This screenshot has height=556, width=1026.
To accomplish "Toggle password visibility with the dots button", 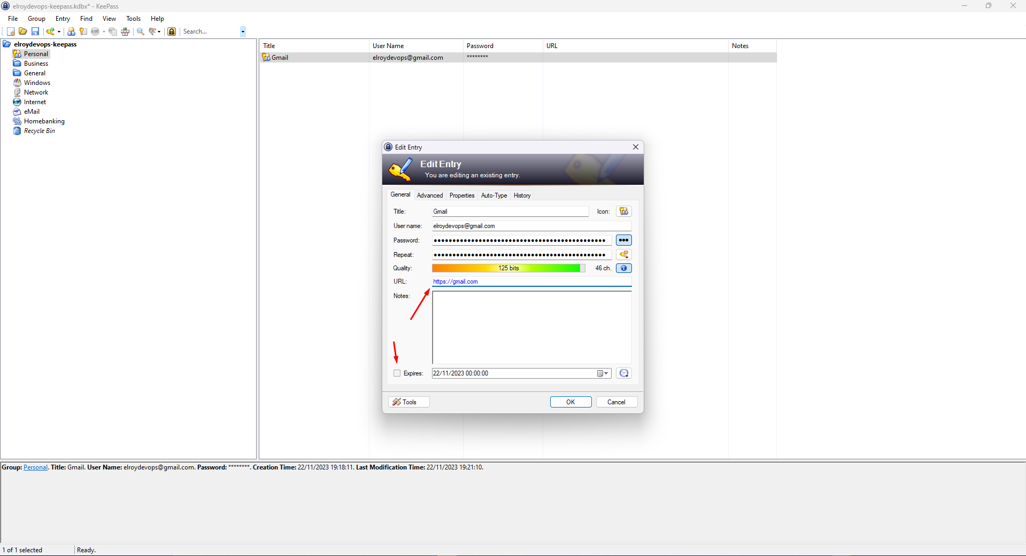I will pos(623,240).
